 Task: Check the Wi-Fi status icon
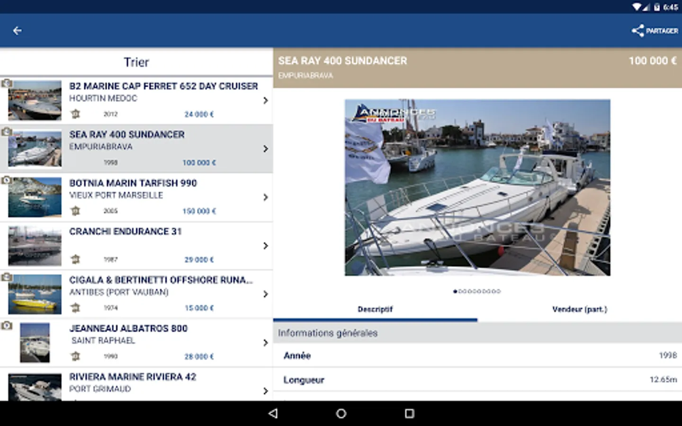coord(637,7)
